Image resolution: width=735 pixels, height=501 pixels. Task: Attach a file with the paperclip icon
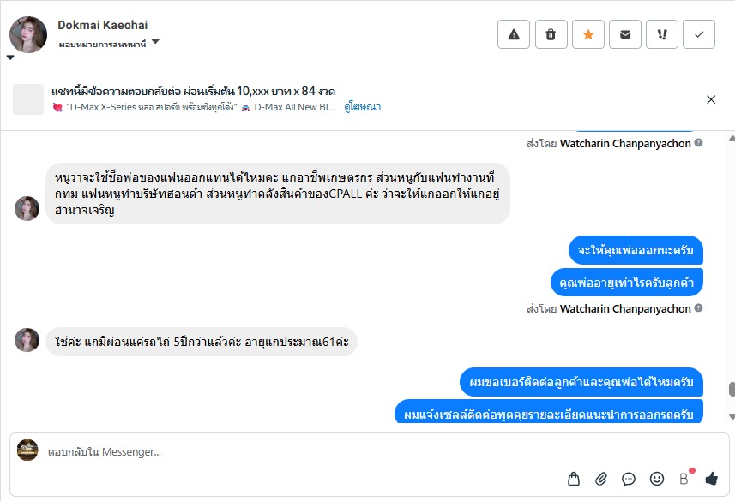(601, 479)
